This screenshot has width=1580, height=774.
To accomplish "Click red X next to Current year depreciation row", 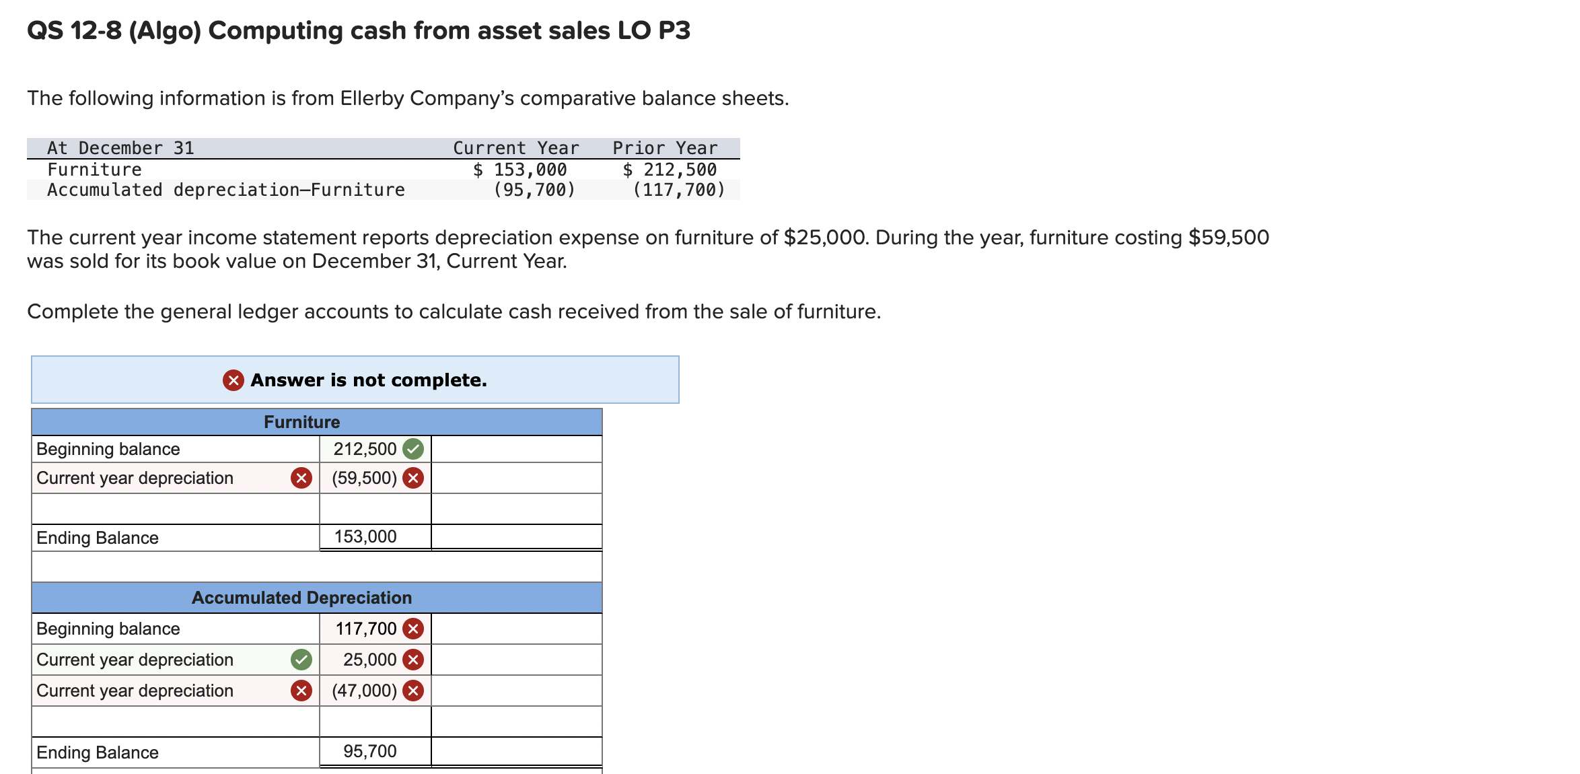I will click(303, 478).
